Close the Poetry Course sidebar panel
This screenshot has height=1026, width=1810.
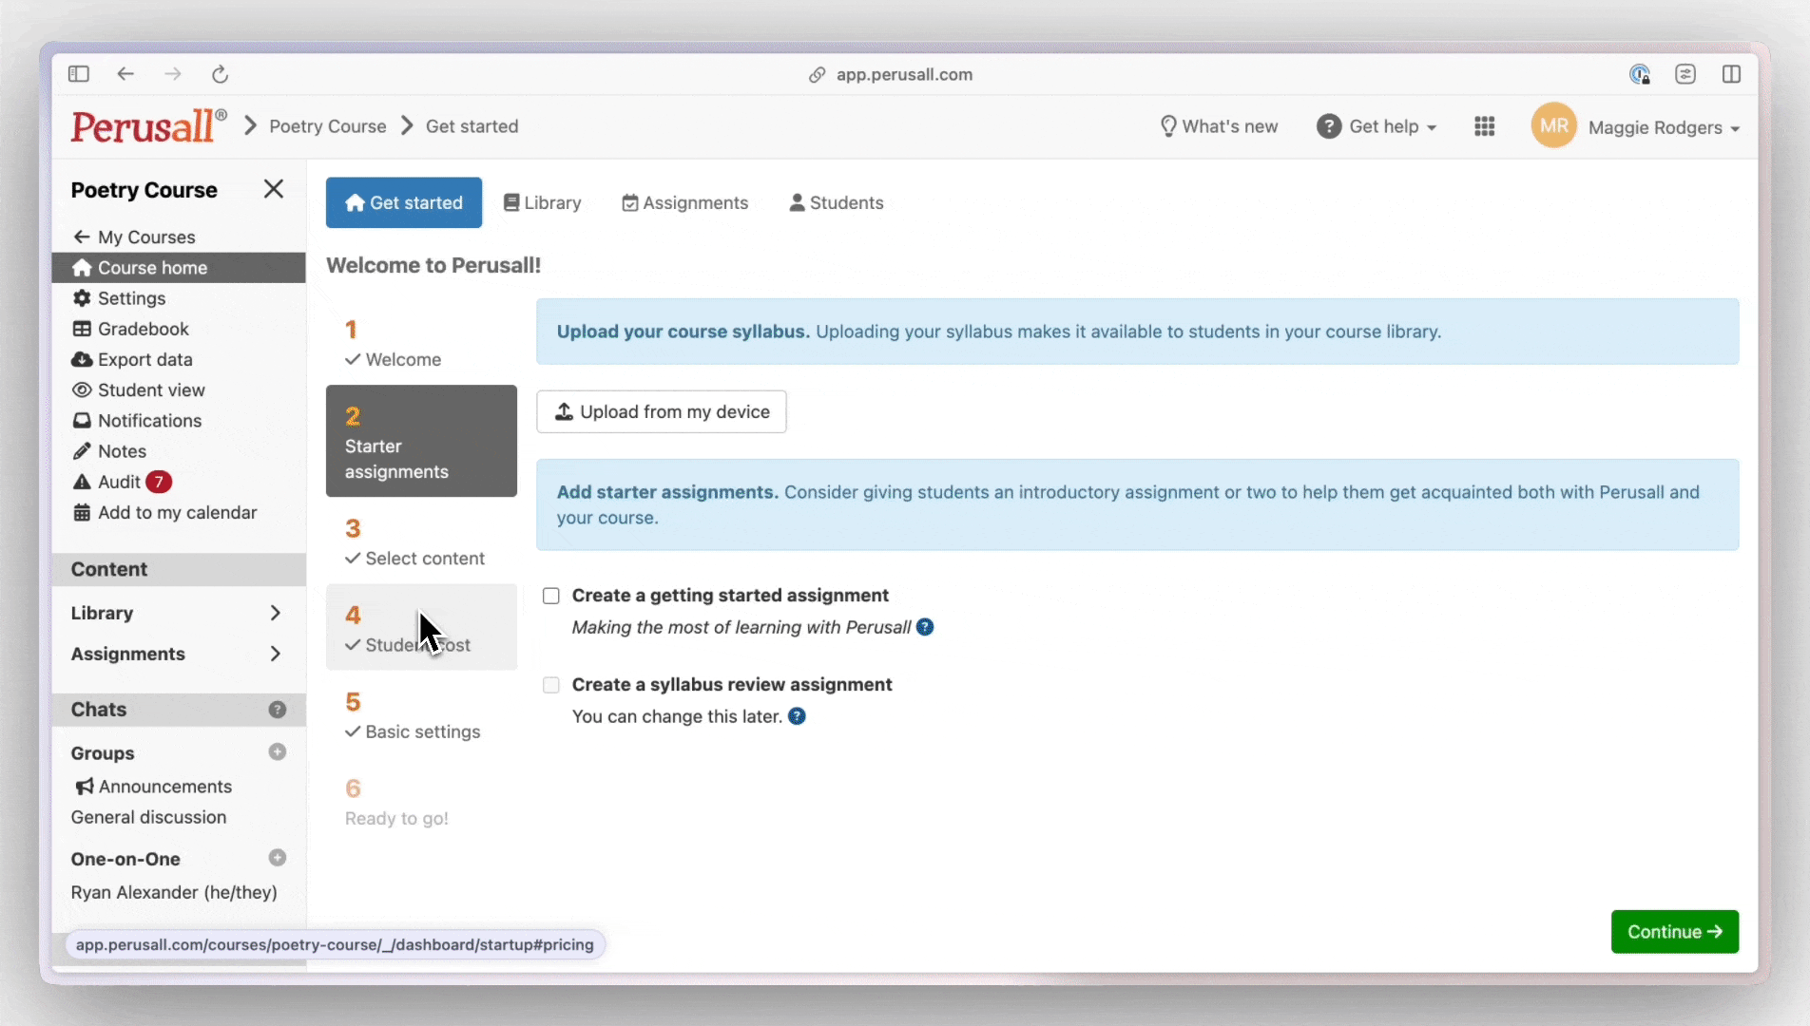coord(274,189)
